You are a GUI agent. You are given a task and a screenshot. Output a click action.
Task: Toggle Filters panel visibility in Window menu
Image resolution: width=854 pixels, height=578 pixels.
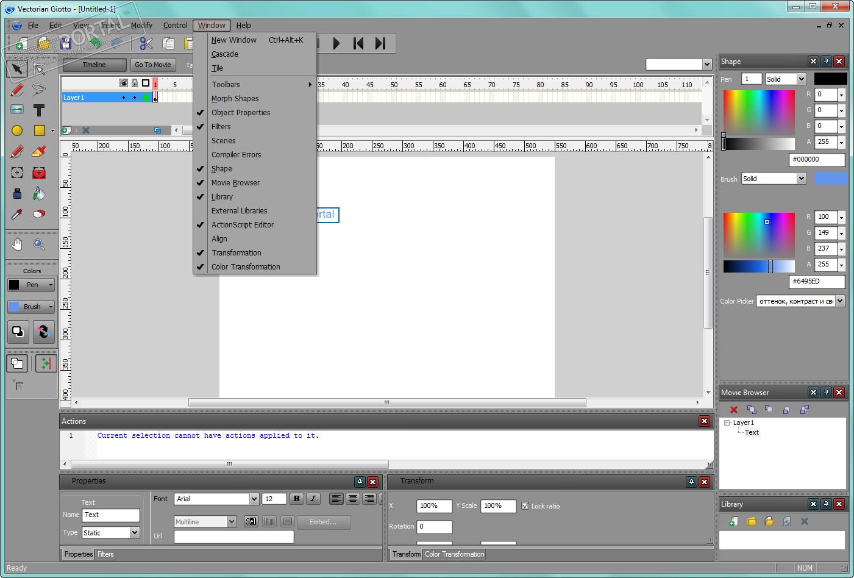point(255,127)
